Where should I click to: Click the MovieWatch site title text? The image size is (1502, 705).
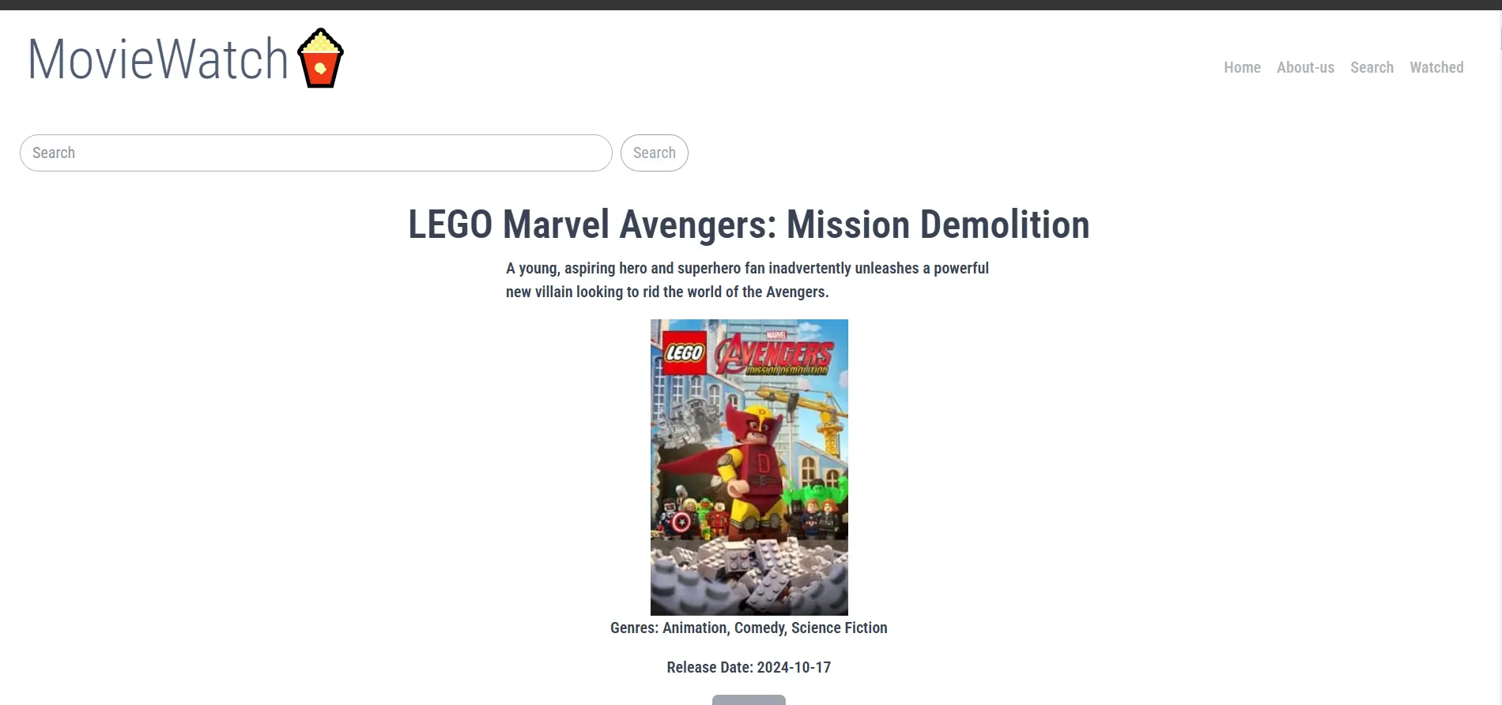[x=158, y=59]
